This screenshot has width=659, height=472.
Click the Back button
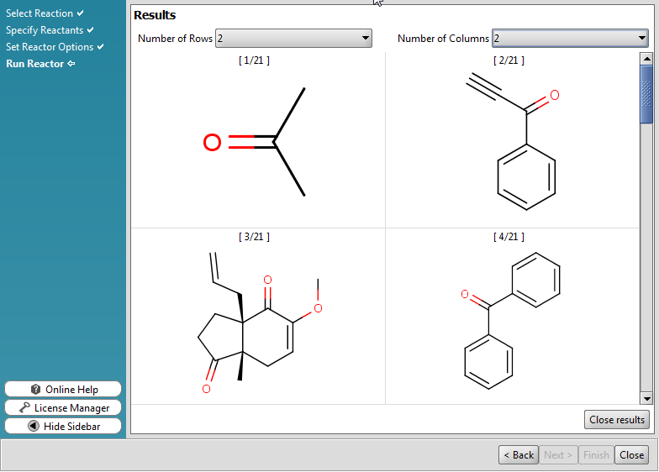coord(518,455)
